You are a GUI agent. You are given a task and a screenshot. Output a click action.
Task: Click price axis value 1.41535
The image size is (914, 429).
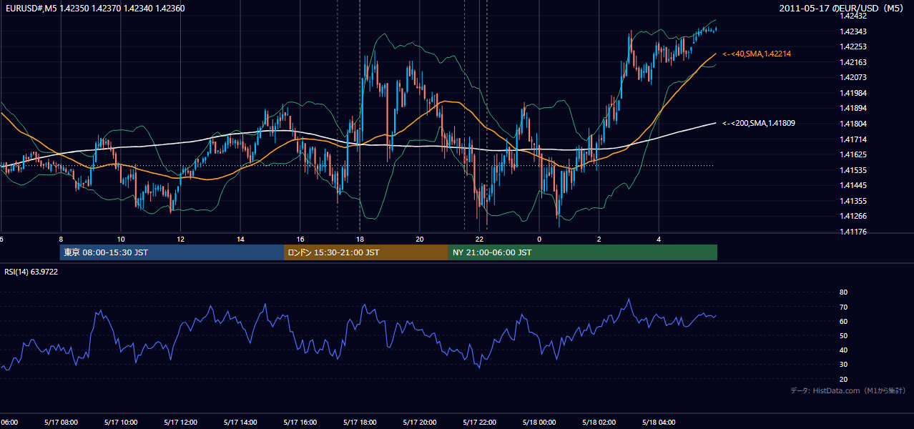854,170
